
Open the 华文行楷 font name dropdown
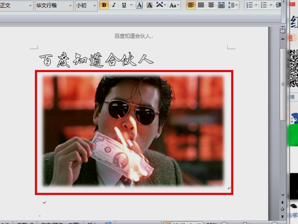71,5
